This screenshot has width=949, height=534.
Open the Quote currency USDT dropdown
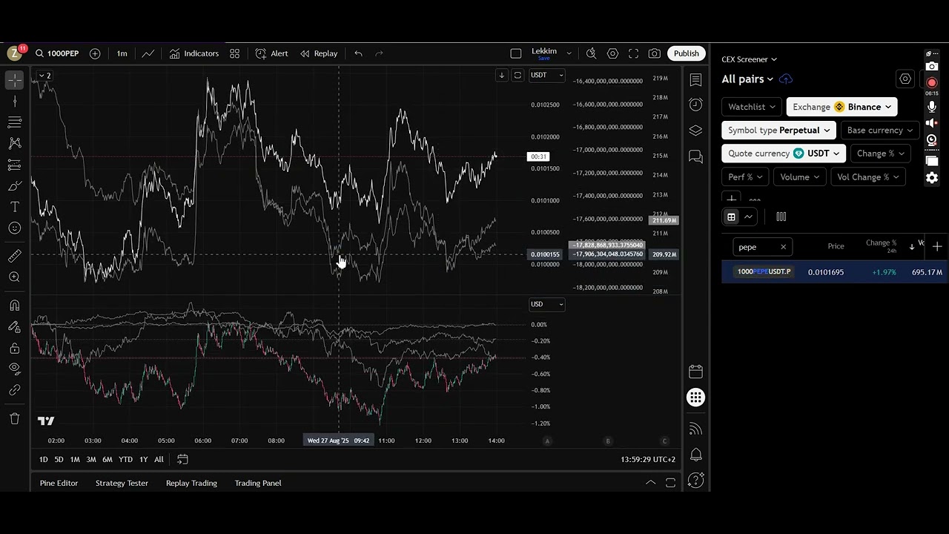click(784, 154)
